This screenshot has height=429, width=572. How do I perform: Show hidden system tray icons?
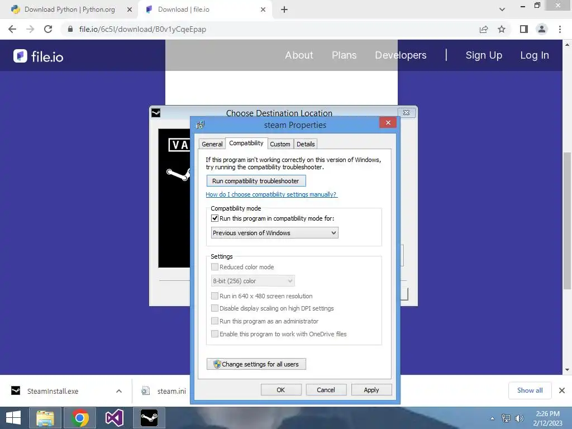click(492, 418)
